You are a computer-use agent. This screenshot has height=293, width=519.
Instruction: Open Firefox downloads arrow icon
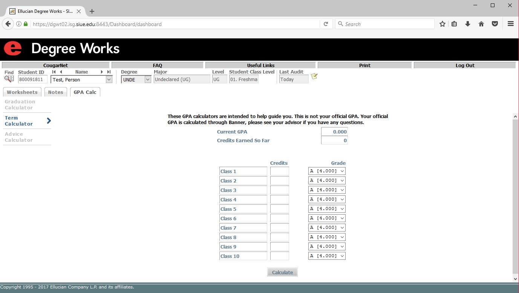coord(468,24)
